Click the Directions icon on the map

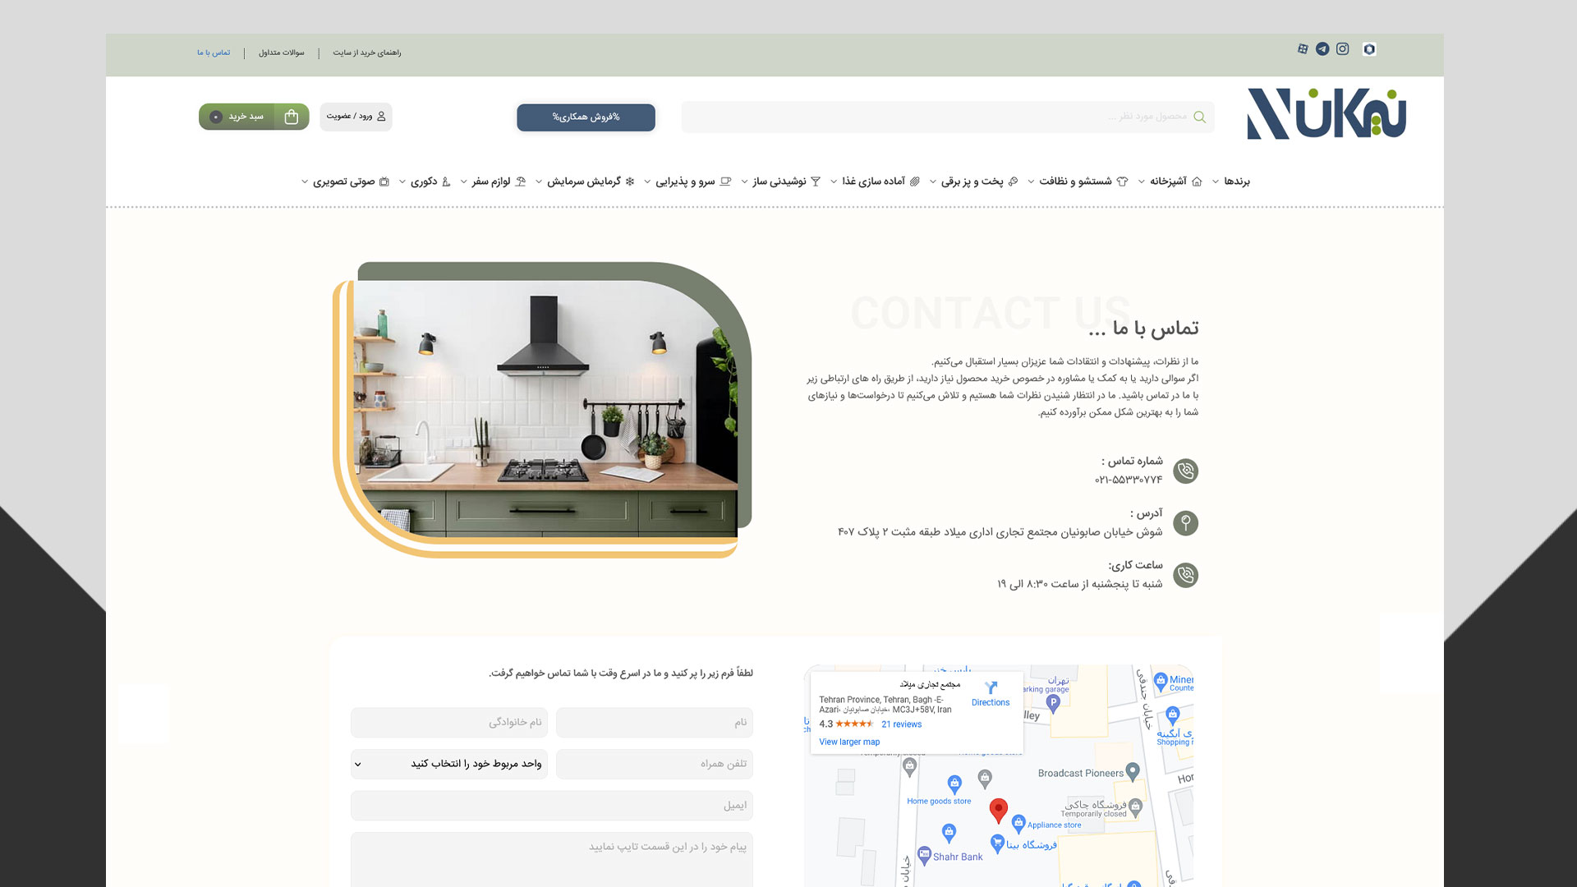[991, 688]
